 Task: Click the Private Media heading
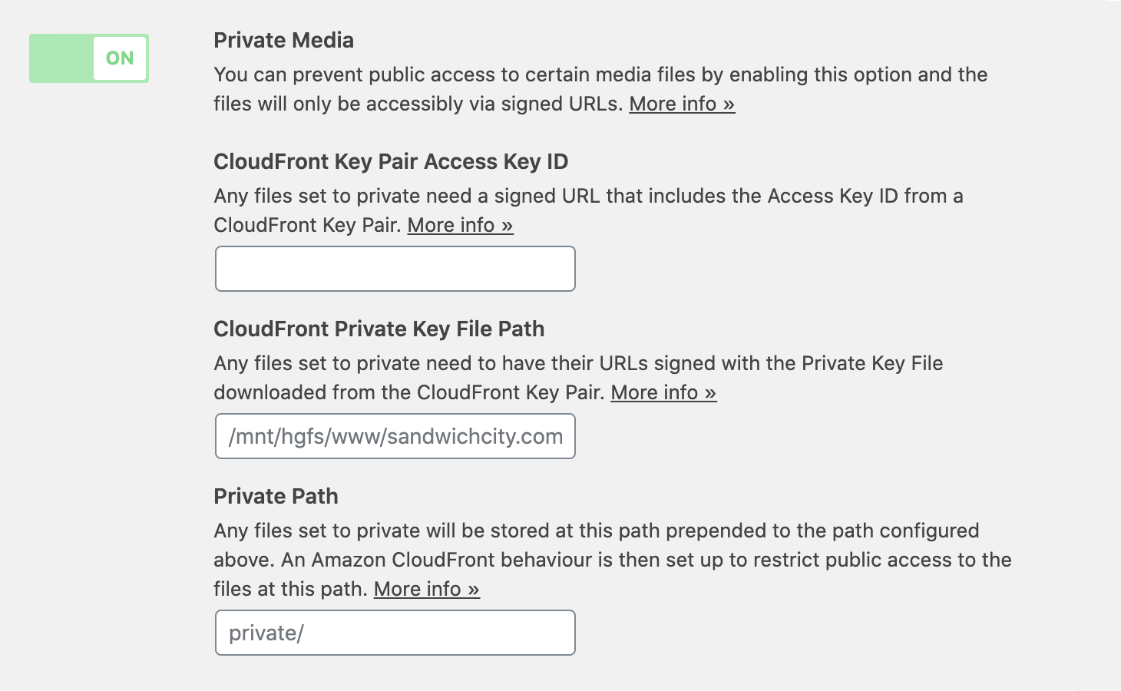click(283, 40)
